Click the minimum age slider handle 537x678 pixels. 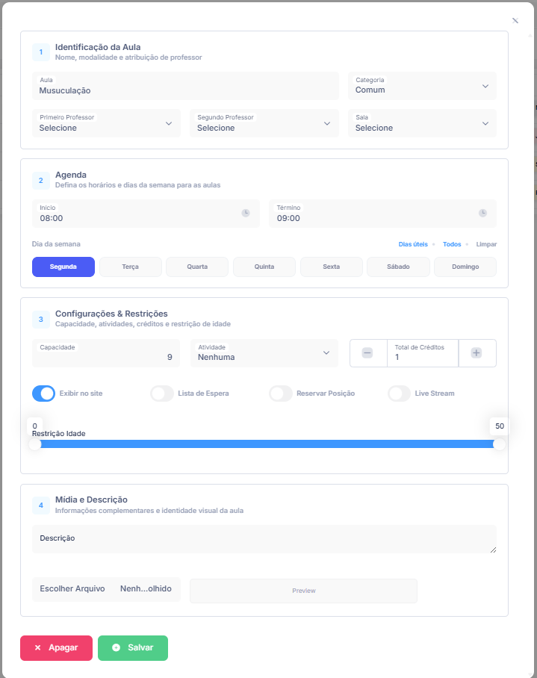[35, 444]
